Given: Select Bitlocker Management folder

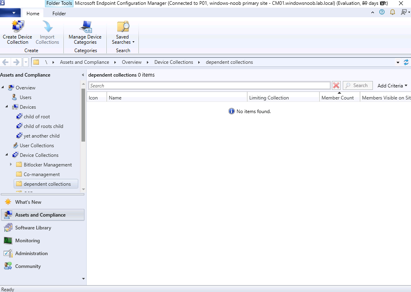Looking at the screenshot, I should pos(48,165).
